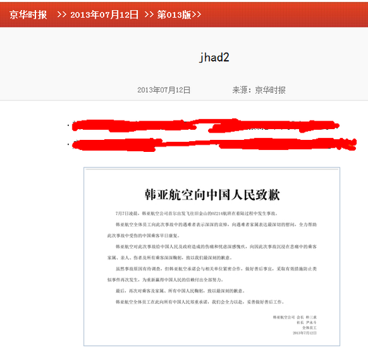This screenshot has height=350, width=368.
Task: Click the bullet dot of second redacted item
Action: click(68, 144)
